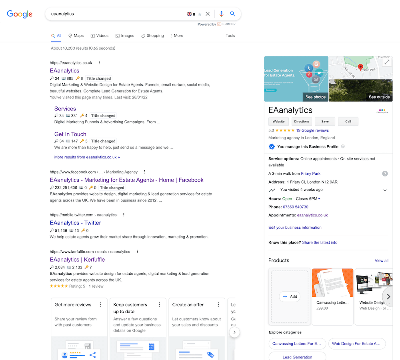Click the UK flag icon in search bar
400x360 pixels.
(x=189, y=14)
